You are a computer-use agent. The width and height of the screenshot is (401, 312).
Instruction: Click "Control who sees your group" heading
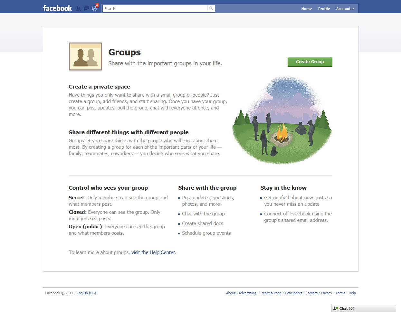click(108, 188)
